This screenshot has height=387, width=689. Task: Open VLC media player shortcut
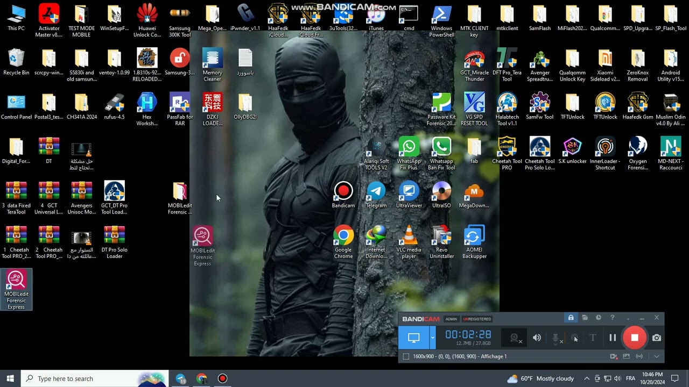(x=409, y=242)
